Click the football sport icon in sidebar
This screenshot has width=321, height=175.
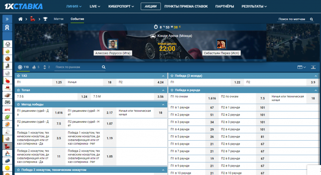click(7, 44)
